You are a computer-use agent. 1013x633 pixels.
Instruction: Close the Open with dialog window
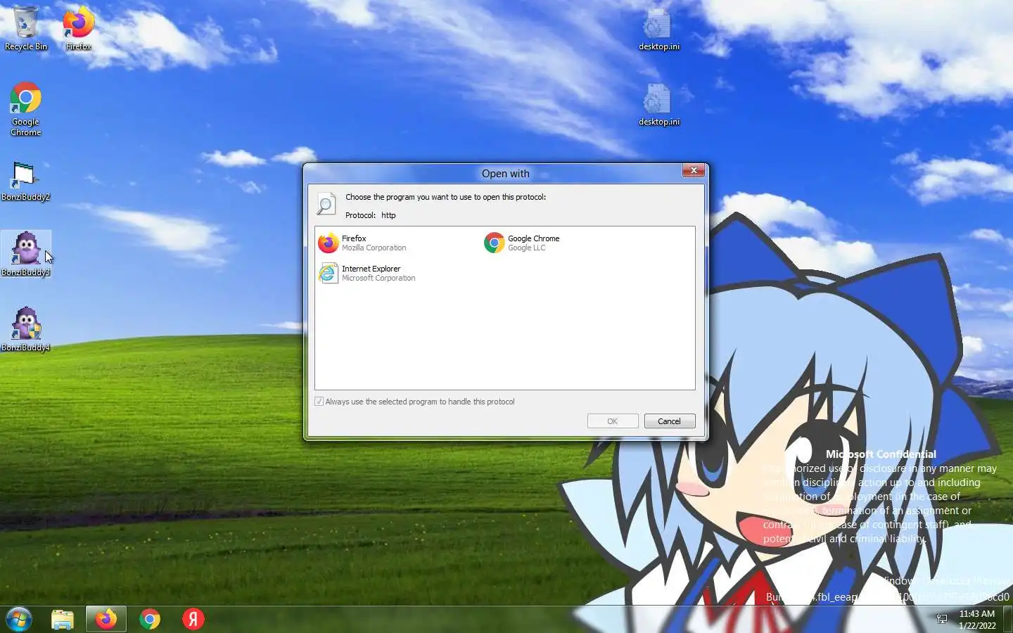(694, 171)
